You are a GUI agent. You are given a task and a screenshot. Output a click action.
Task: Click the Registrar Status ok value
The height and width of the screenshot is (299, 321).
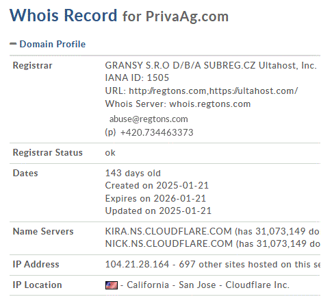(110, 153)
